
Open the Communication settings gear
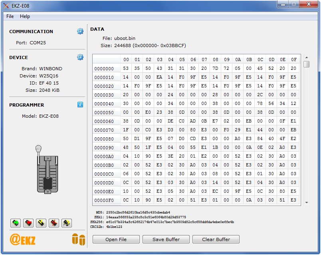80,32
